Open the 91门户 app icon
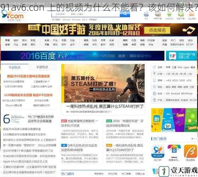The width and height of the screenshot is (198, 177). coord(158,152)
